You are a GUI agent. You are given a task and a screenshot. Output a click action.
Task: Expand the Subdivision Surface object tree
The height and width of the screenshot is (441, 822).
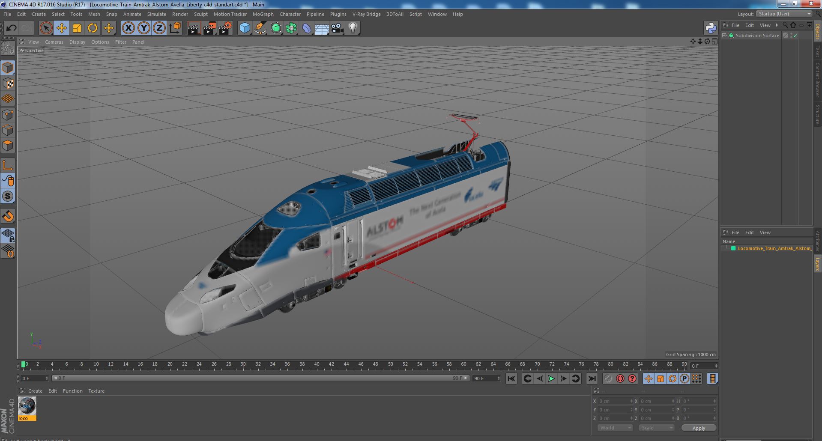[724, 36]
